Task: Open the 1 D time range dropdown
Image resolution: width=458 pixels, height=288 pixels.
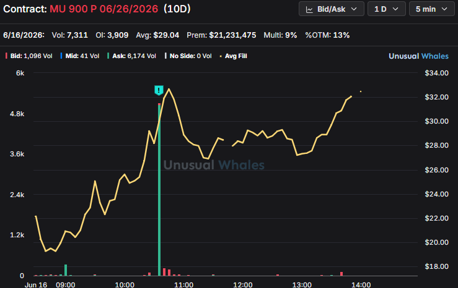Action: pyautogui.click(x=386, y=9)
